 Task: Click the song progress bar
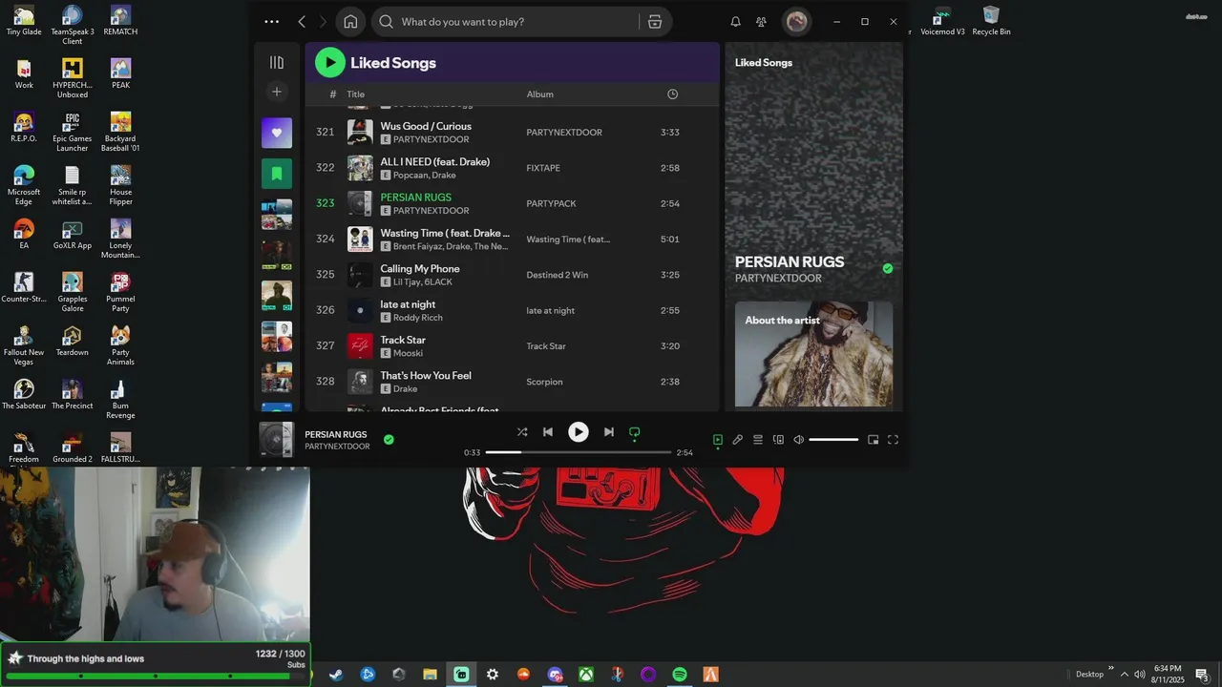[579, 452]
